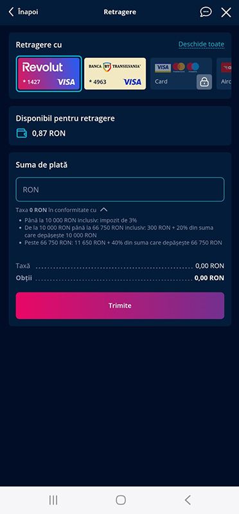Open Android recent apps button
Viewport: 239px width, 514px height.
coord(53,500)
